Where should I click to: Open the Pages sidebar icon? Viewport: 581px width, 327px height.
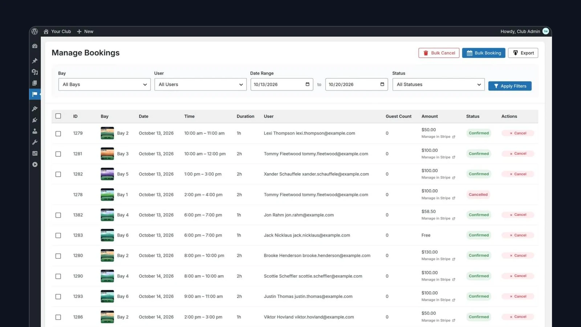(35, 83)
